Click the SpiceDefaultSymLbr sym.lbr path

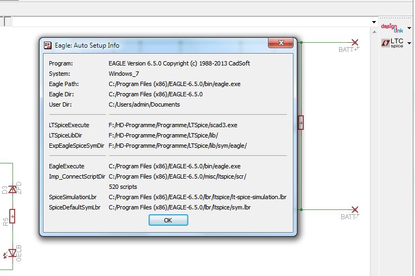(180, 208)
